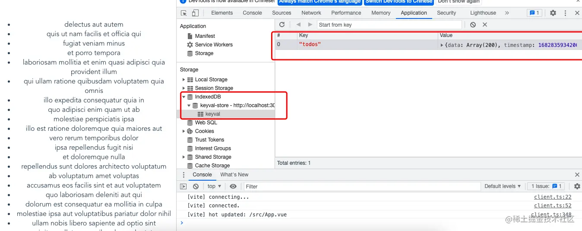The width and height of the screenshot is (582, 231).
Task: Toggle the console sidebar icon
Action: pyautogui.click(x=183, y=186)
